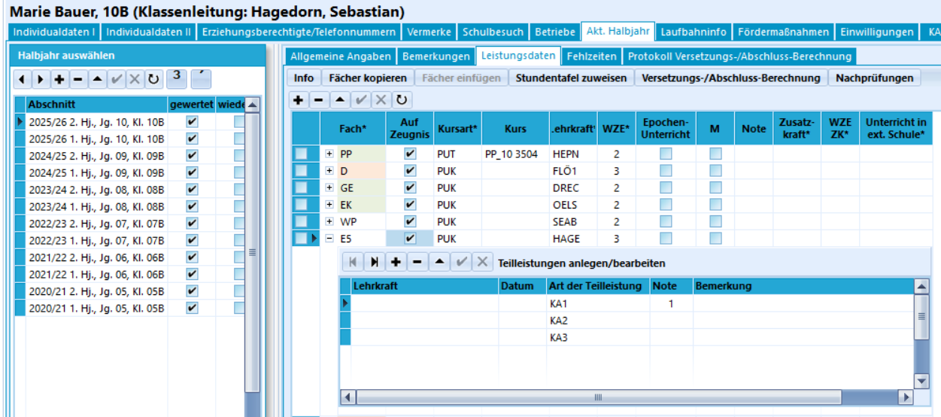Jump to last Teilleistung record
This screenshot has width=941, height=417.
pyautogui.click(x=374, y=262)
